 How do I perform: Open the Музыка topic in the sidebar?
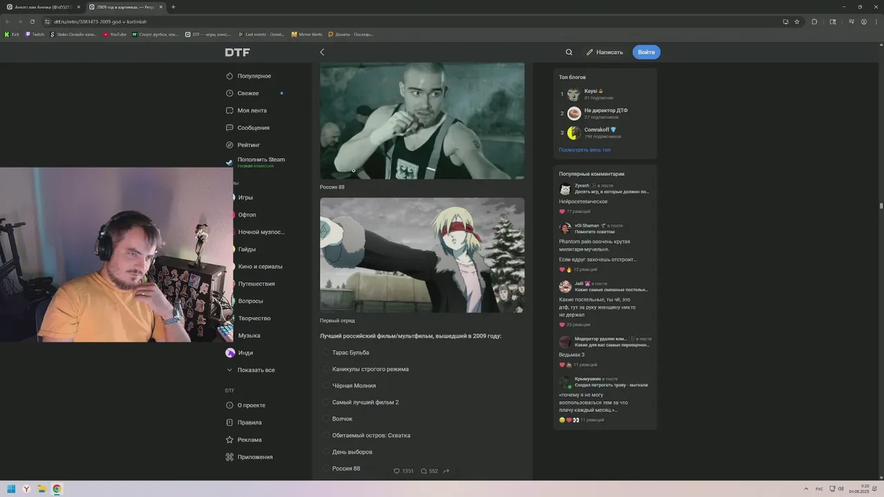point(249,335)
